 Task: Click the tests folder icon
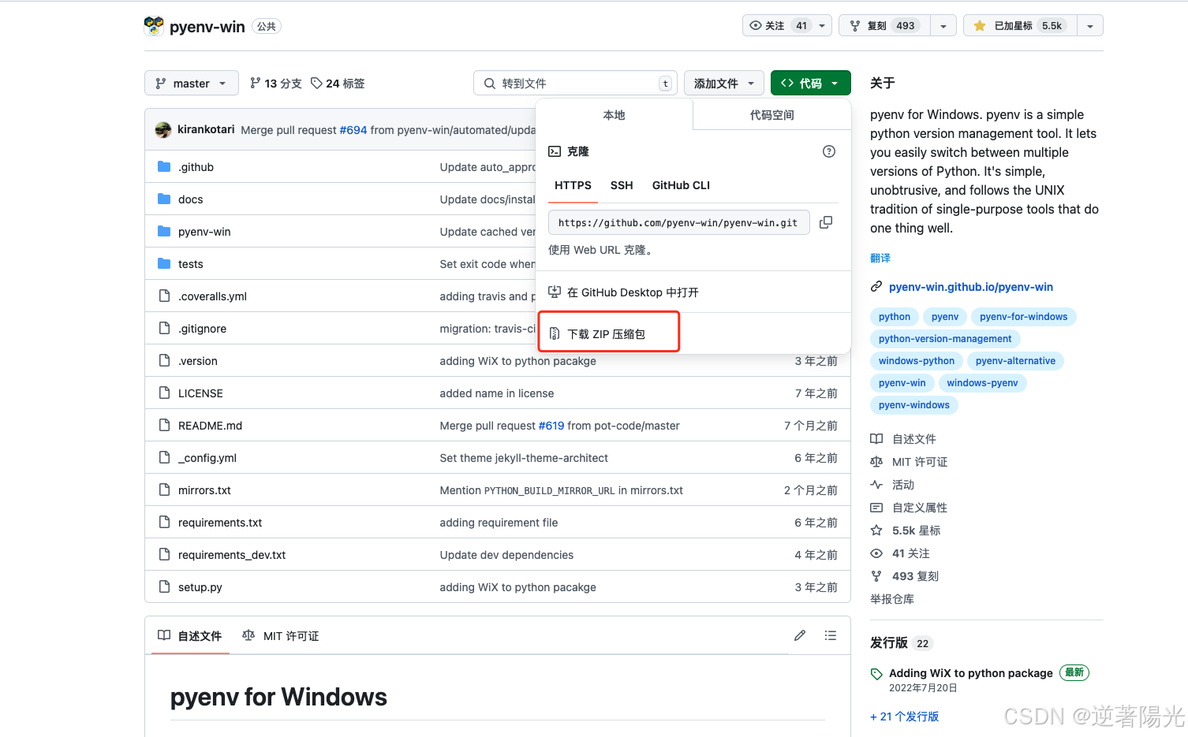(x=164, y=263)
